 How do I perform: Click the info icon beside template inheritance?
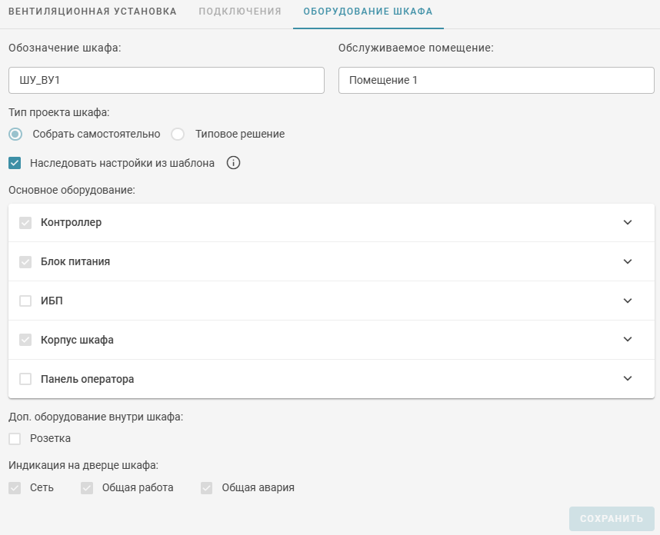point(234,163)
